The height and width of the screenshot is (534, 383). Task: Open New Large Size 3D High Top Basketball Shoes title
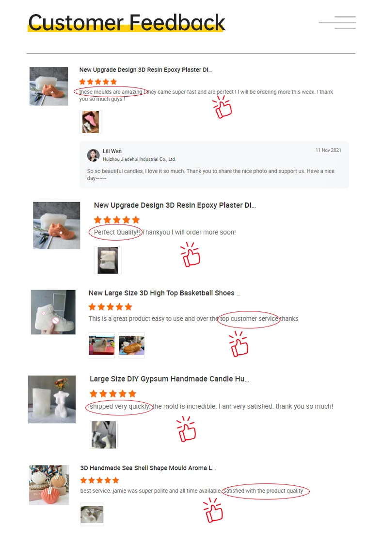click(164, 293)
